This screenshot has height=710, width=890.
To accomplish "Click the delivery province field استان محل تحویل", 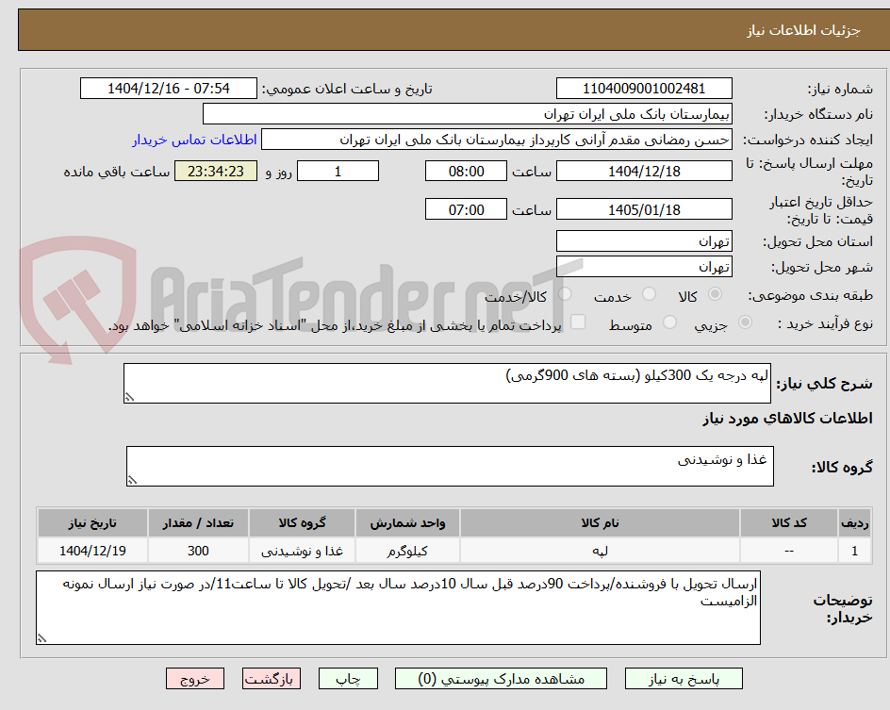I will click(644, 241).
